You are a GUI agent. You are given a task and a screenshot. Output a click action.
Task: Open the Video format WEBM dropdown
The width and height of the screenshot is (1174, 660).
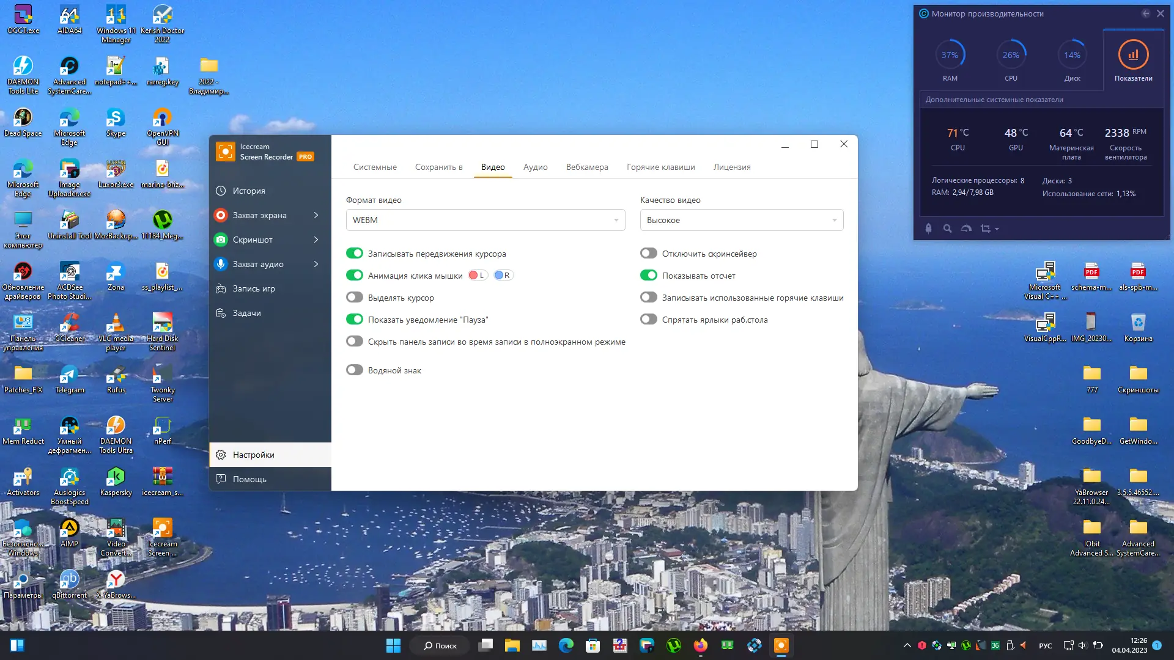485,220
